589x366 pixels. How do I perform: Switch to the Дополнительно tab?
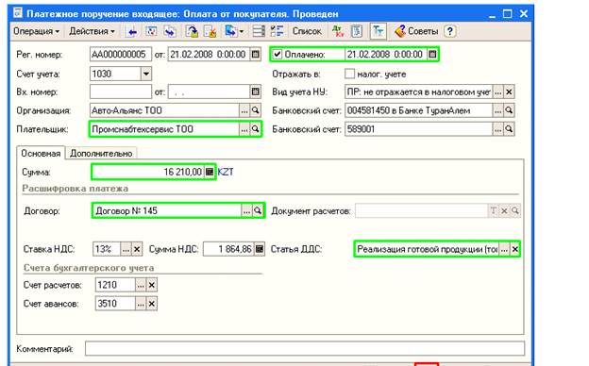pyautogui.click(x=101, y=154)
